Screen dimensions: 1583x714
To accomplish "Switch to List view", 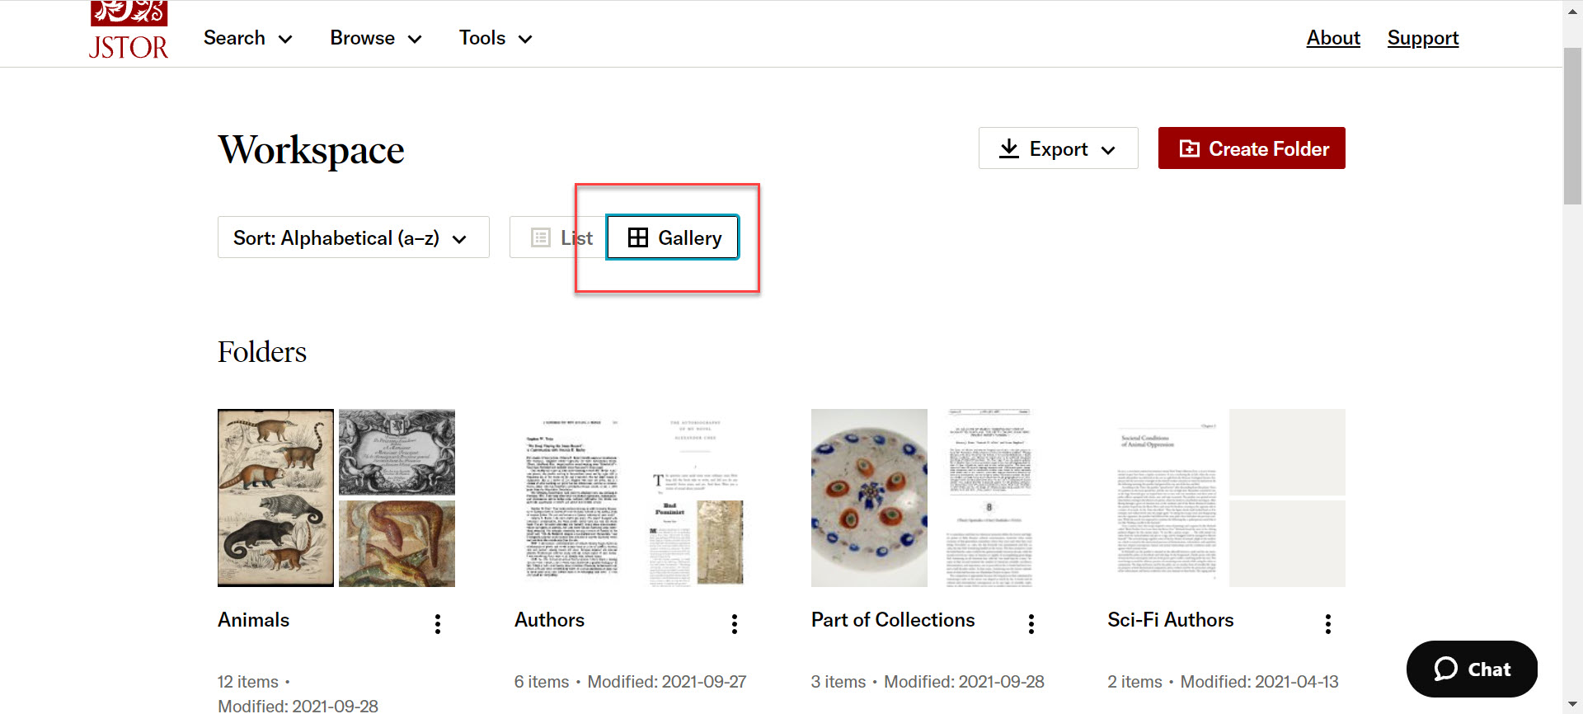I will tap(558, 237).
